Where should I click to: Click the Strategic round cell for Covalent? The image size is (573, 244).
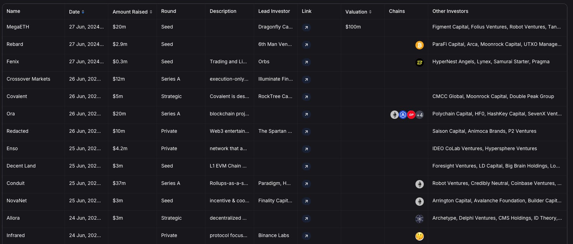point(171,96)
